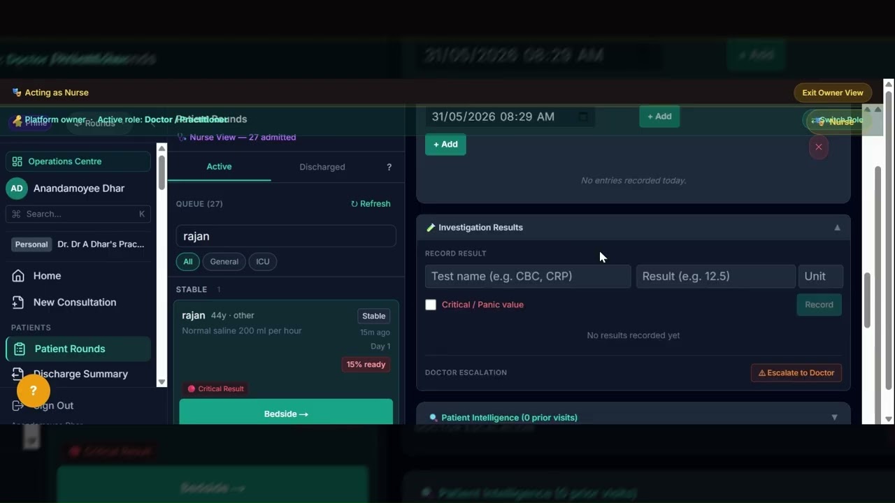Click the Operations Centre grid icon
Image resolution: width=895 pixels, height=503 pixels.
pyautogui.click(x=17, y=161)
